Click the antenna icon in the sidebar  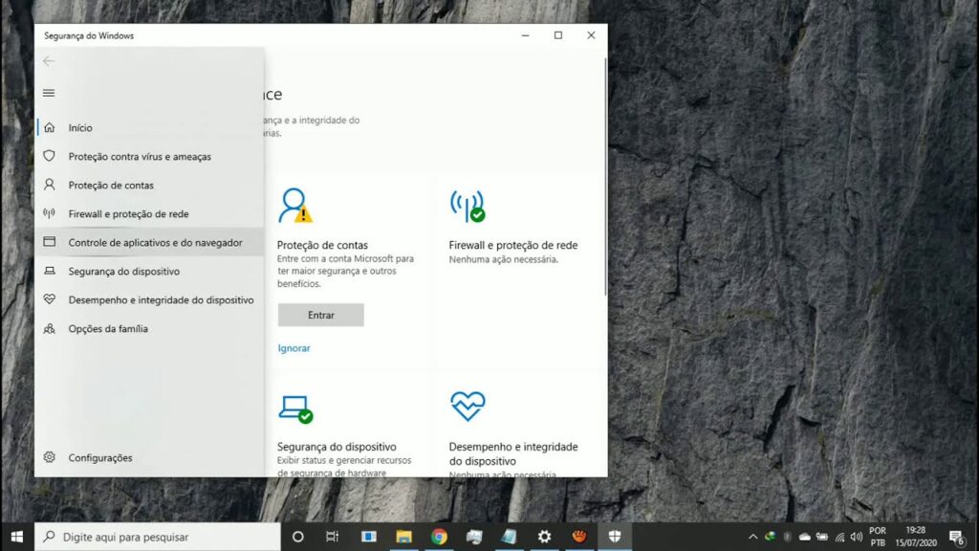coord(50,213)
